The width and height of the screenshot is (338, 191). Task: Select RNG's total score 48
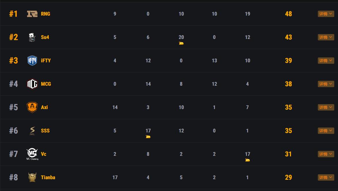point(288,14)
